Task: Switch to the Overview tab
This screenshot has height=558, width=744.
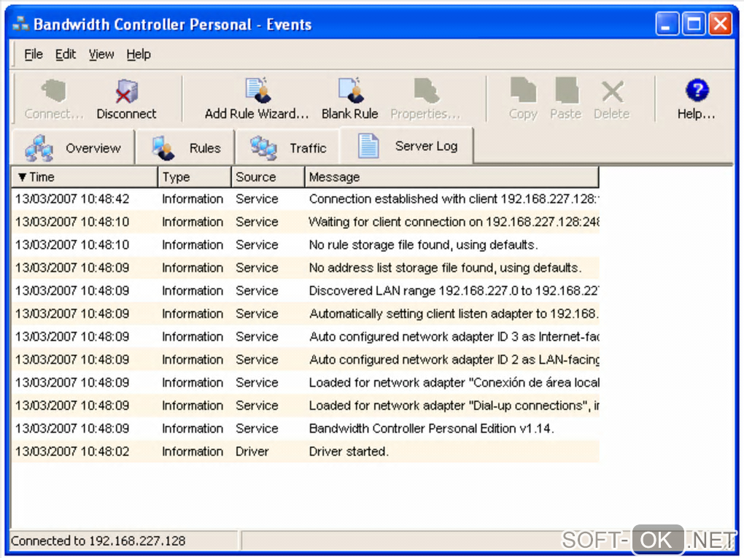Action: coord(73,147)
